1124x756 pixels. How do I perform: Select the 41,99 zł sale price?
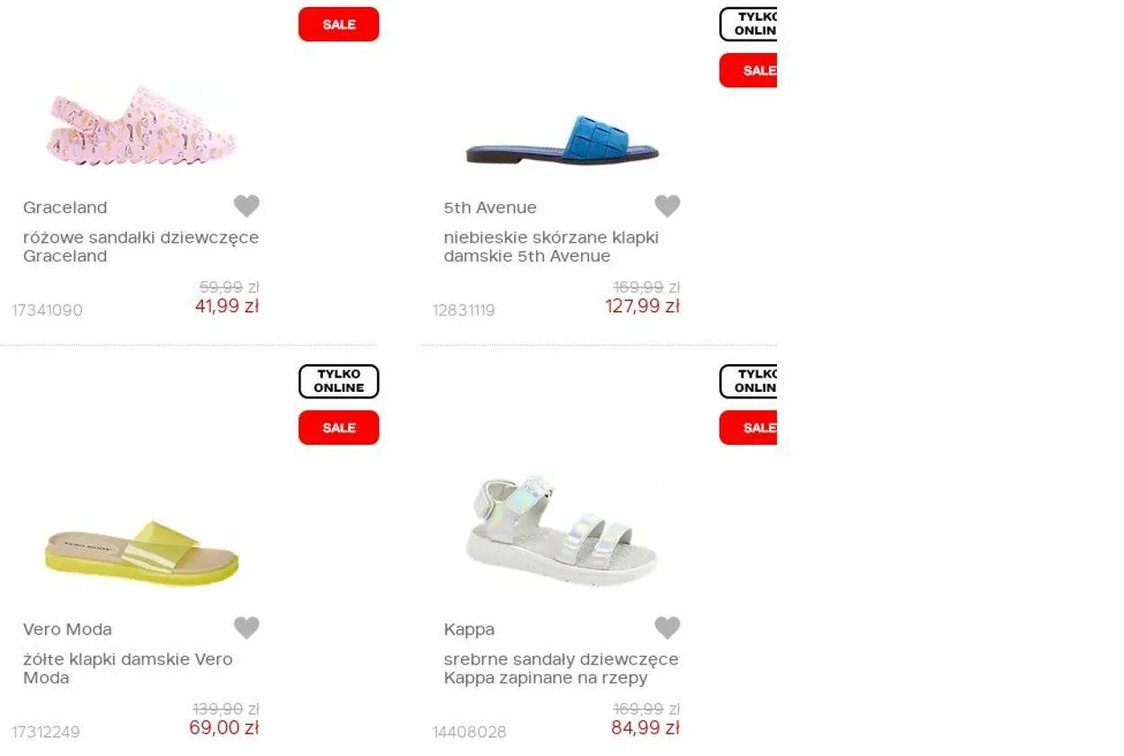[227, 306]
